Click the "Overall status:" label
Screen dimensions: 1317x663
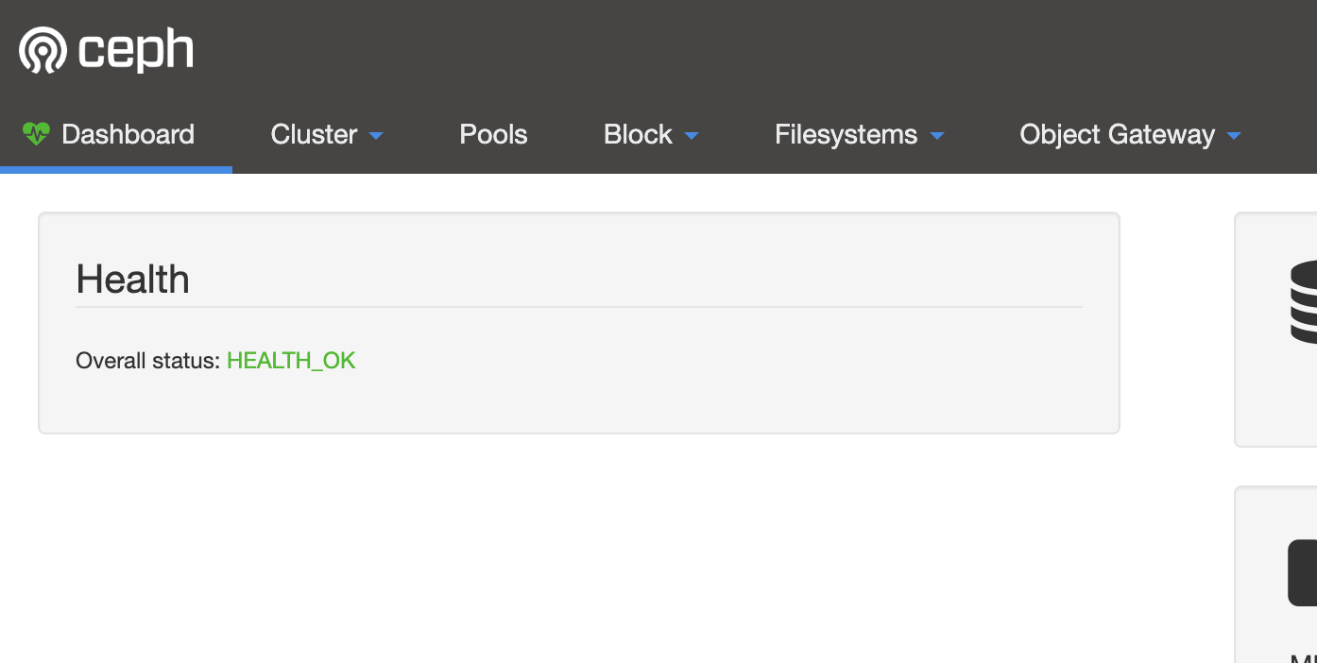[x=147, y=360]
